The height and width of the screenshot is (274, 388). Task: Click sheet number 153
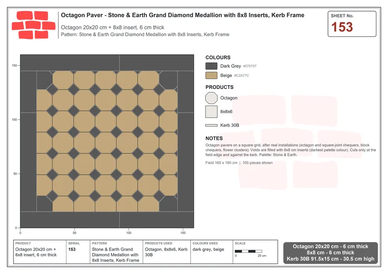point(342,27)
